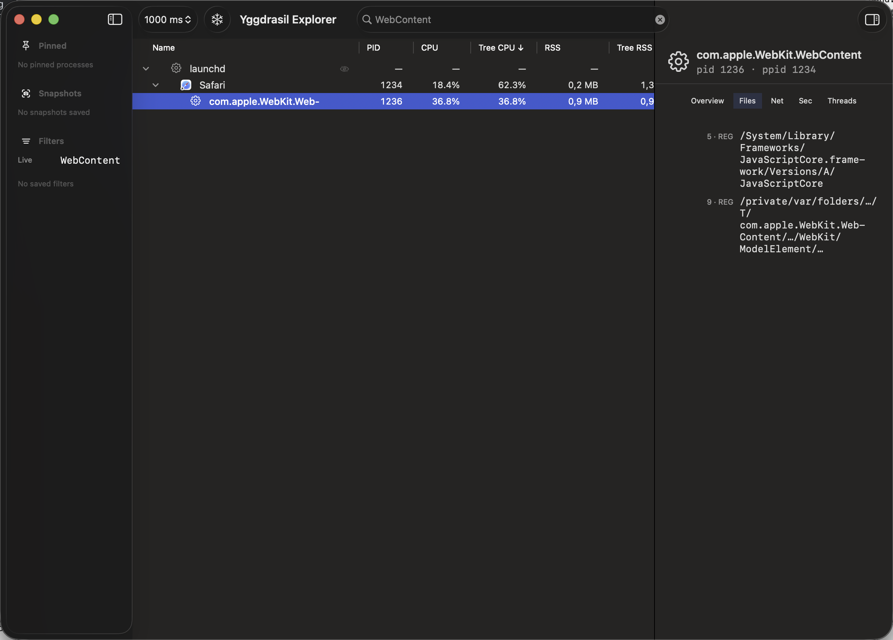
Task: Toggle the left sidebar panel icon
Action: (115, 19)
